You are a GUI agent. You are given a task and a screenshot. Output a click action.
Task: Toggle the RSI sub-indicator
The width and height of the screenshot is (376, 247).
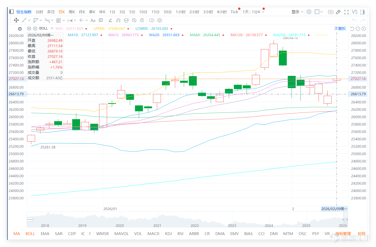click(x=181, y=234)
